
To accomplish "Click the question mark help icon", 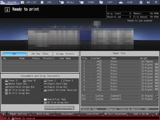I will point(156,2).
